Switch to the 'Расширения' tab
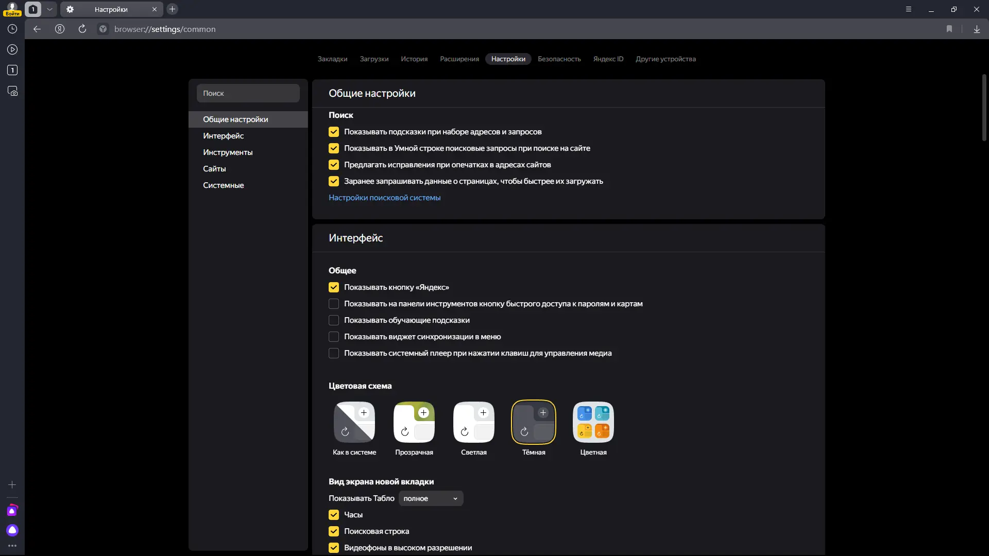 click(x=459, y=59)
